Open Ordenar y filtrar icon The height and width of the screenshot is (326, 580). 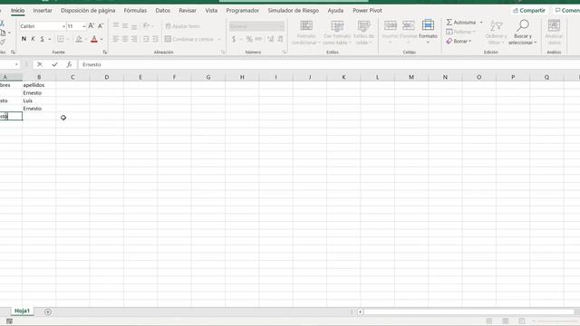click(496, 33)
